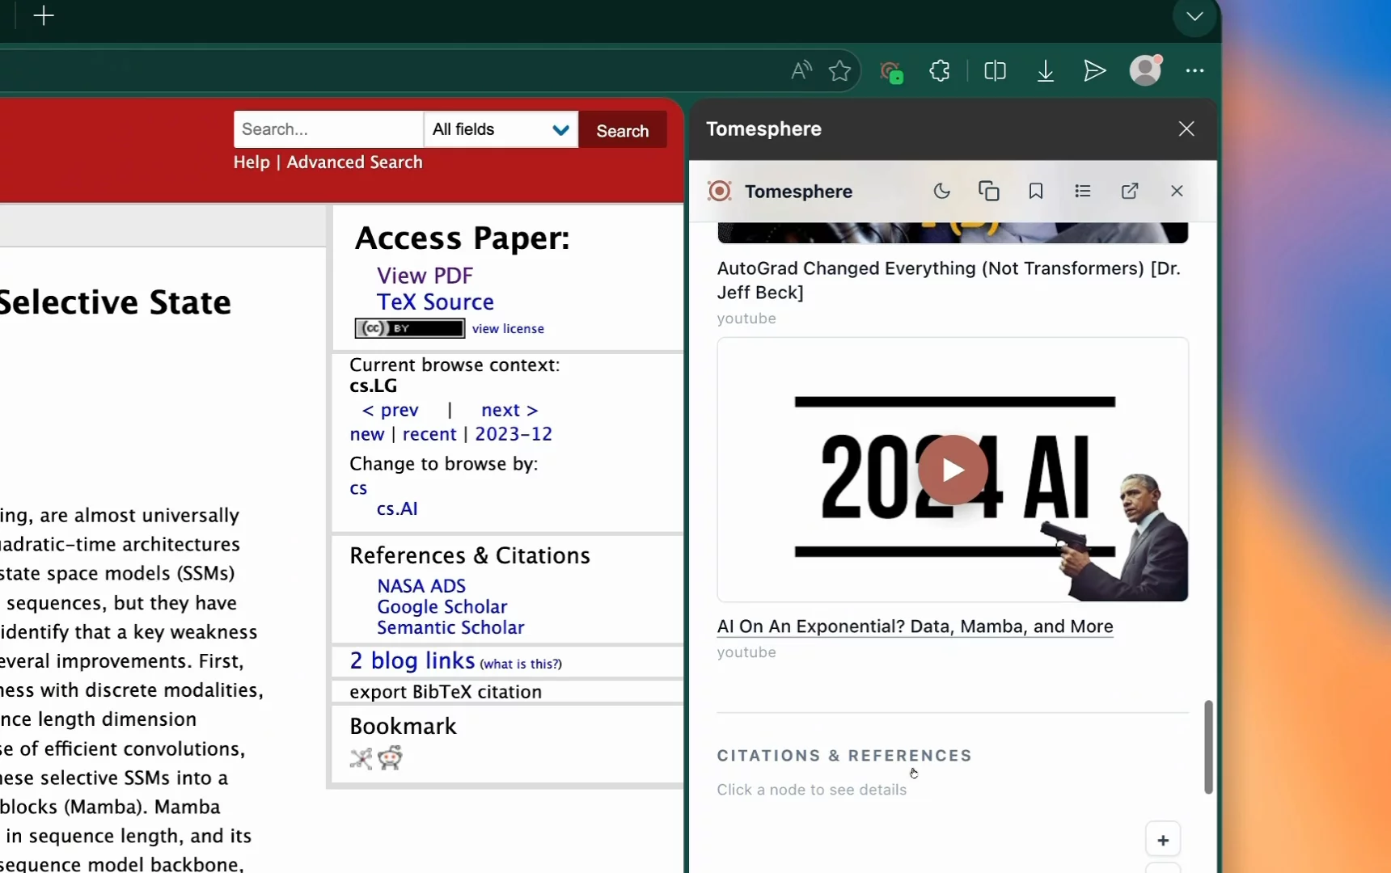Open the Advanced Search link

click(x=354, y=162)
